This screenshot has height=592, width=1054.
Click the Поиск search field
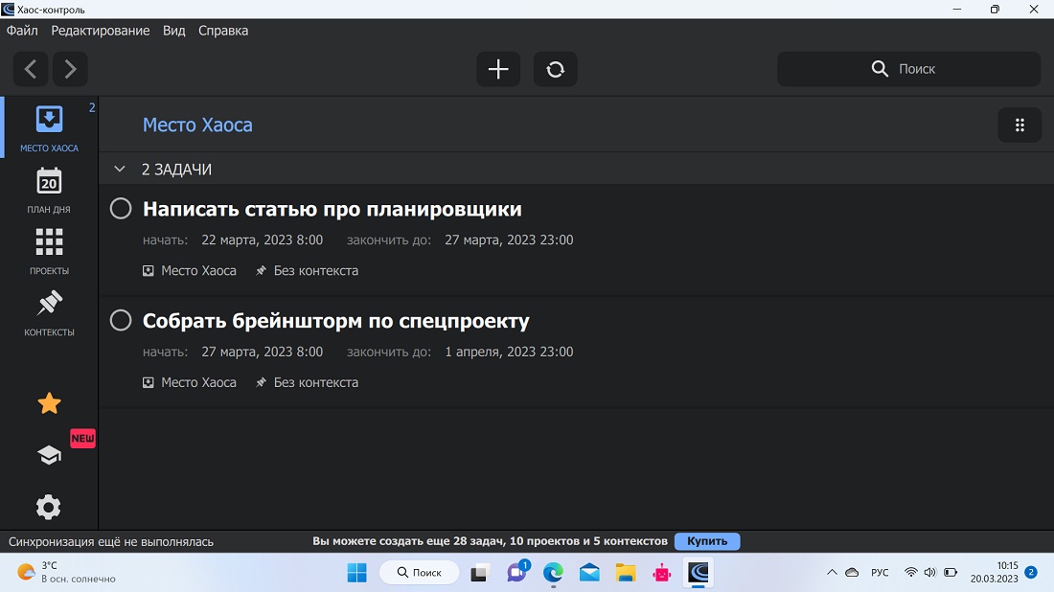[x=908, y=69]
